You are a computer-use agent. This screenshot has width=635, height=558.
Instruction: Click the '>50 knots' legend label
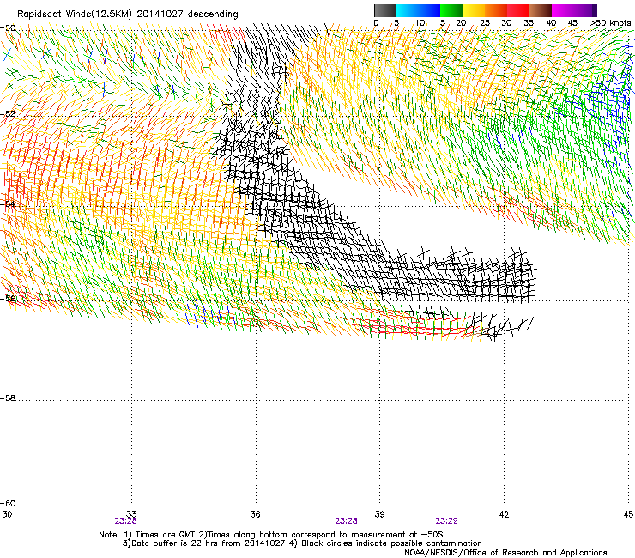click(610, 23)
